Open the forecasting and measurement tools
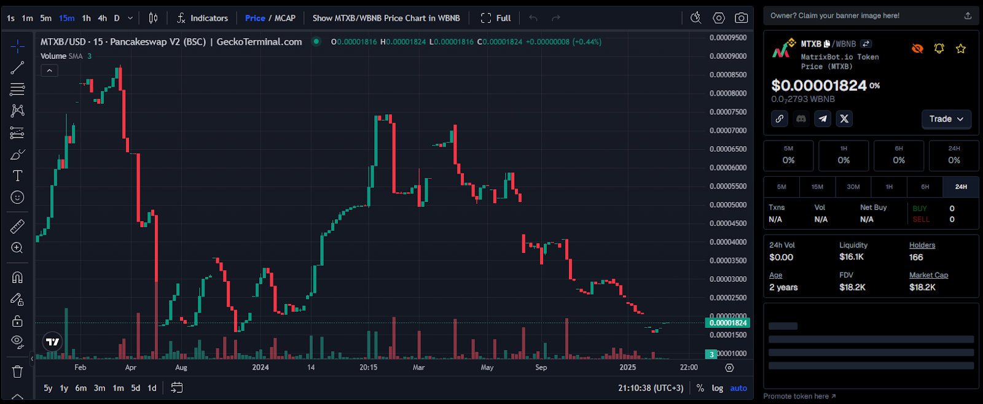983x404 pixels. [x=17, y=133]
